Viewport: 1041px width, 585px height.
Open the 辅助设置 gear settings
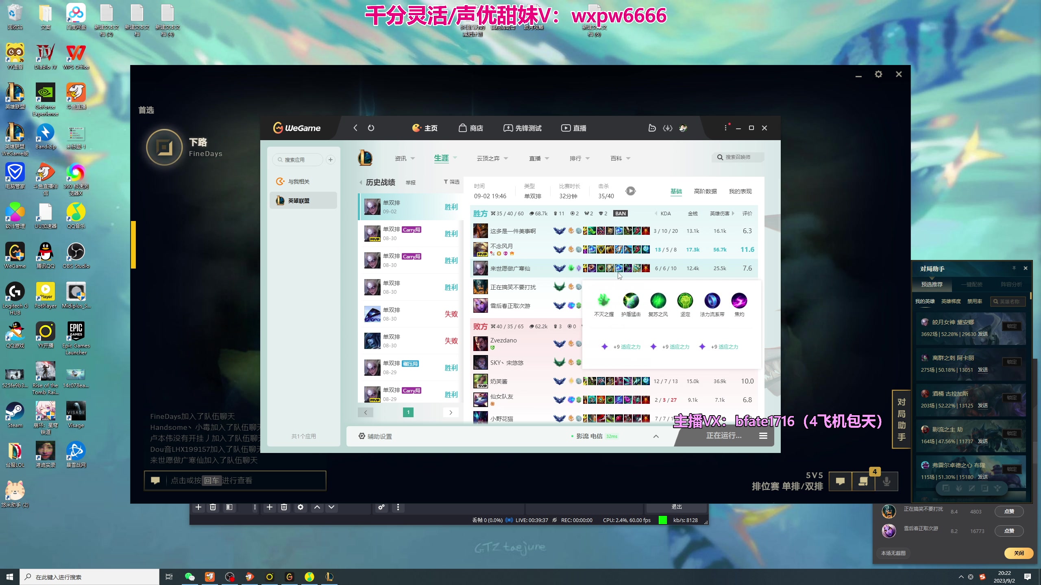362,436
